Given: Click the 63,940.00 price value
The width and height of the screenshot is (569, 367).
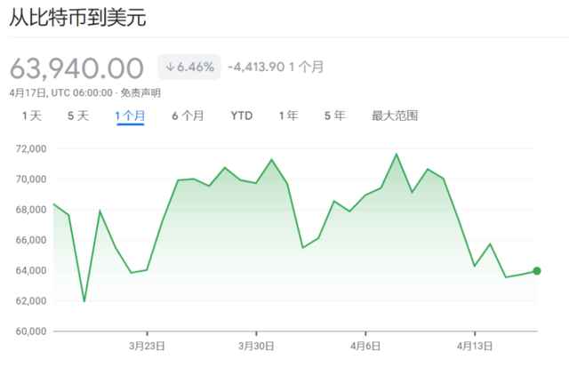Looking at the screenshot, I should 76,68.
